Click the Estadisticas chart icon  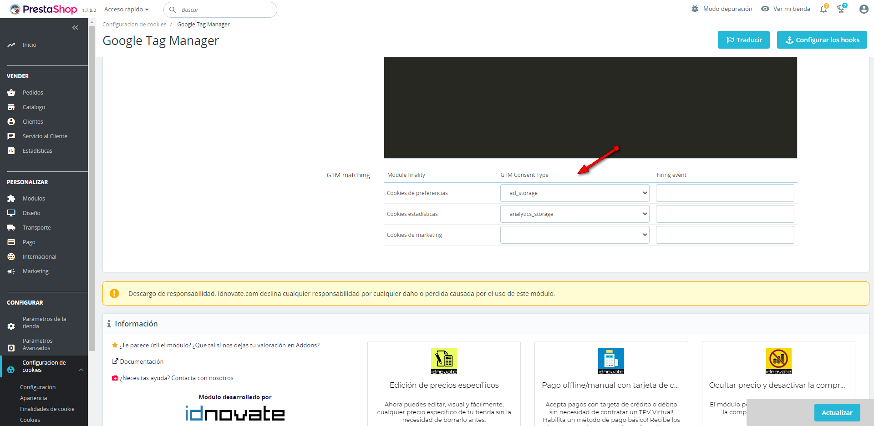pos(11,151)
